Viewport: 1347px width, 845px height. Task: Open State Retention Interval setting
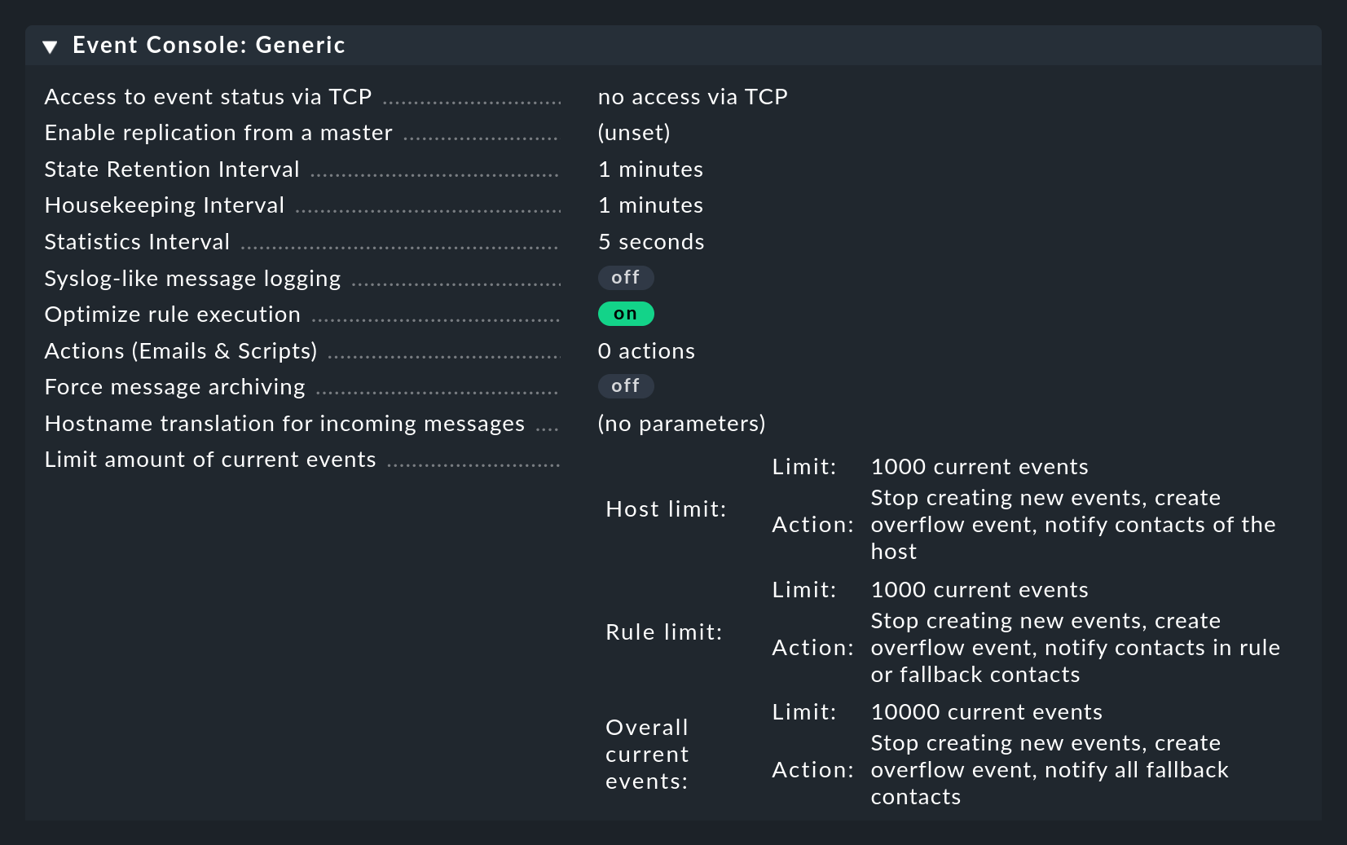point(172,169)
